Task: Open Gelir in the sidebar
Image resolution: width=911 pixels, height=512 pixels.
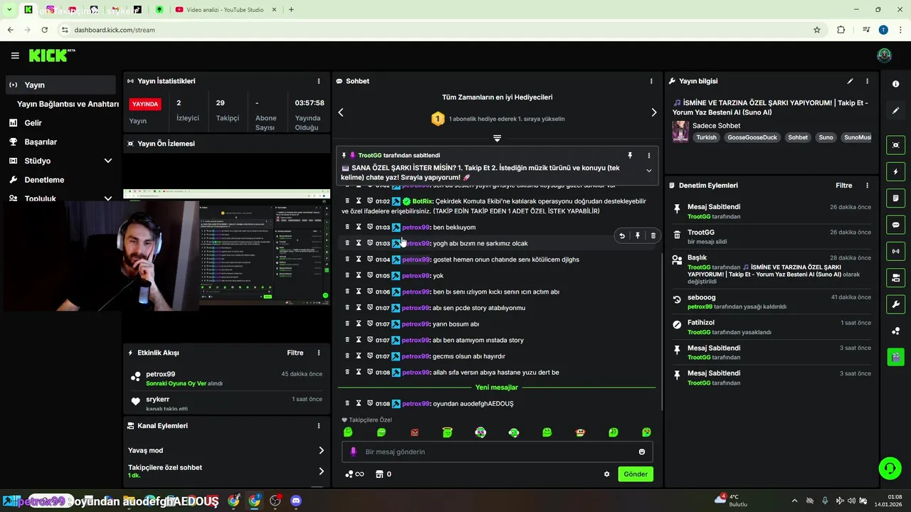Action: [60, 123]
